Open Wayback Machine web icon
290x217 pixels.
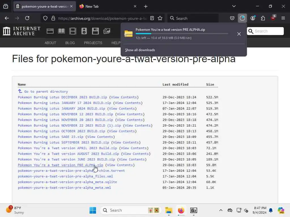click(x=50, y=31)
